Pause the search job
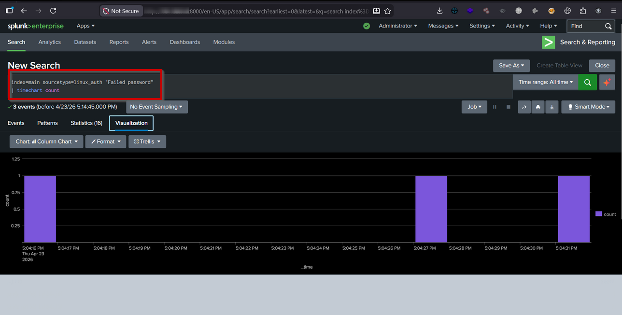This screenshot has height=315, width=622. pyautogui.click(x=495, y=107)
